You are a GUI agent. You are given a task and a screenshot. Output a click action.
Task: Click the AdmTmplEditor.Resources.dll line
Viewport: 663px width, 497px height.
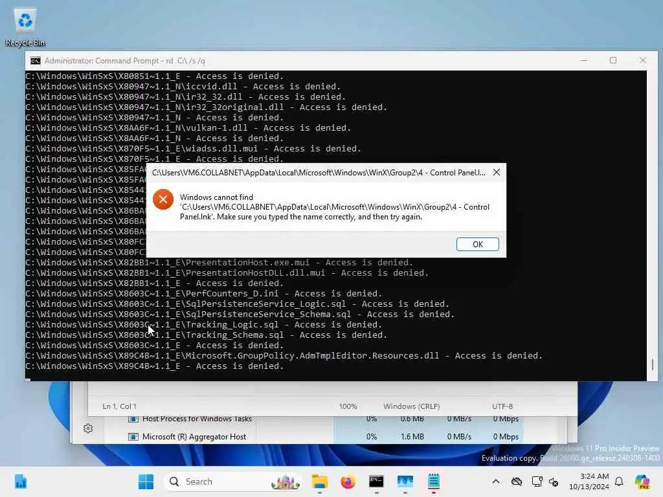click(284, 355)
